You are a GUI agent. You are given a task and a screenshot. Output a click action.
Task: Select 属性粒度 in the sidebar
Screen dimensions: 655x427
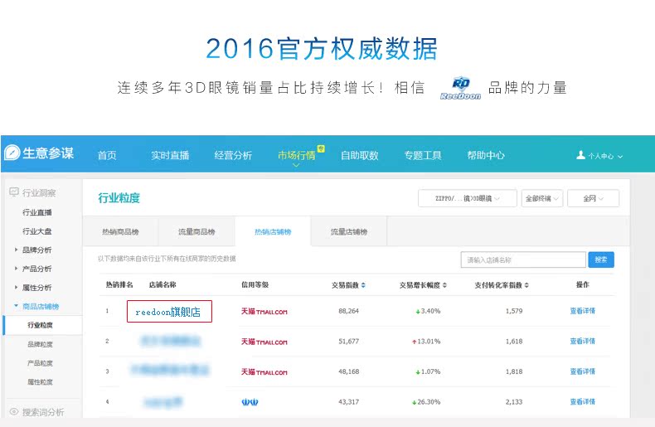(x=40, y=382)
